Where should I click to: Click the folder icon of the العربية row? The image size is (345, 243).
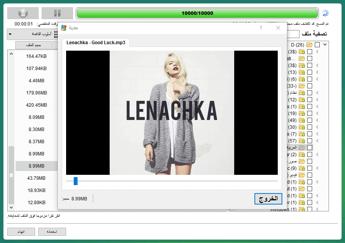point(302,148)
